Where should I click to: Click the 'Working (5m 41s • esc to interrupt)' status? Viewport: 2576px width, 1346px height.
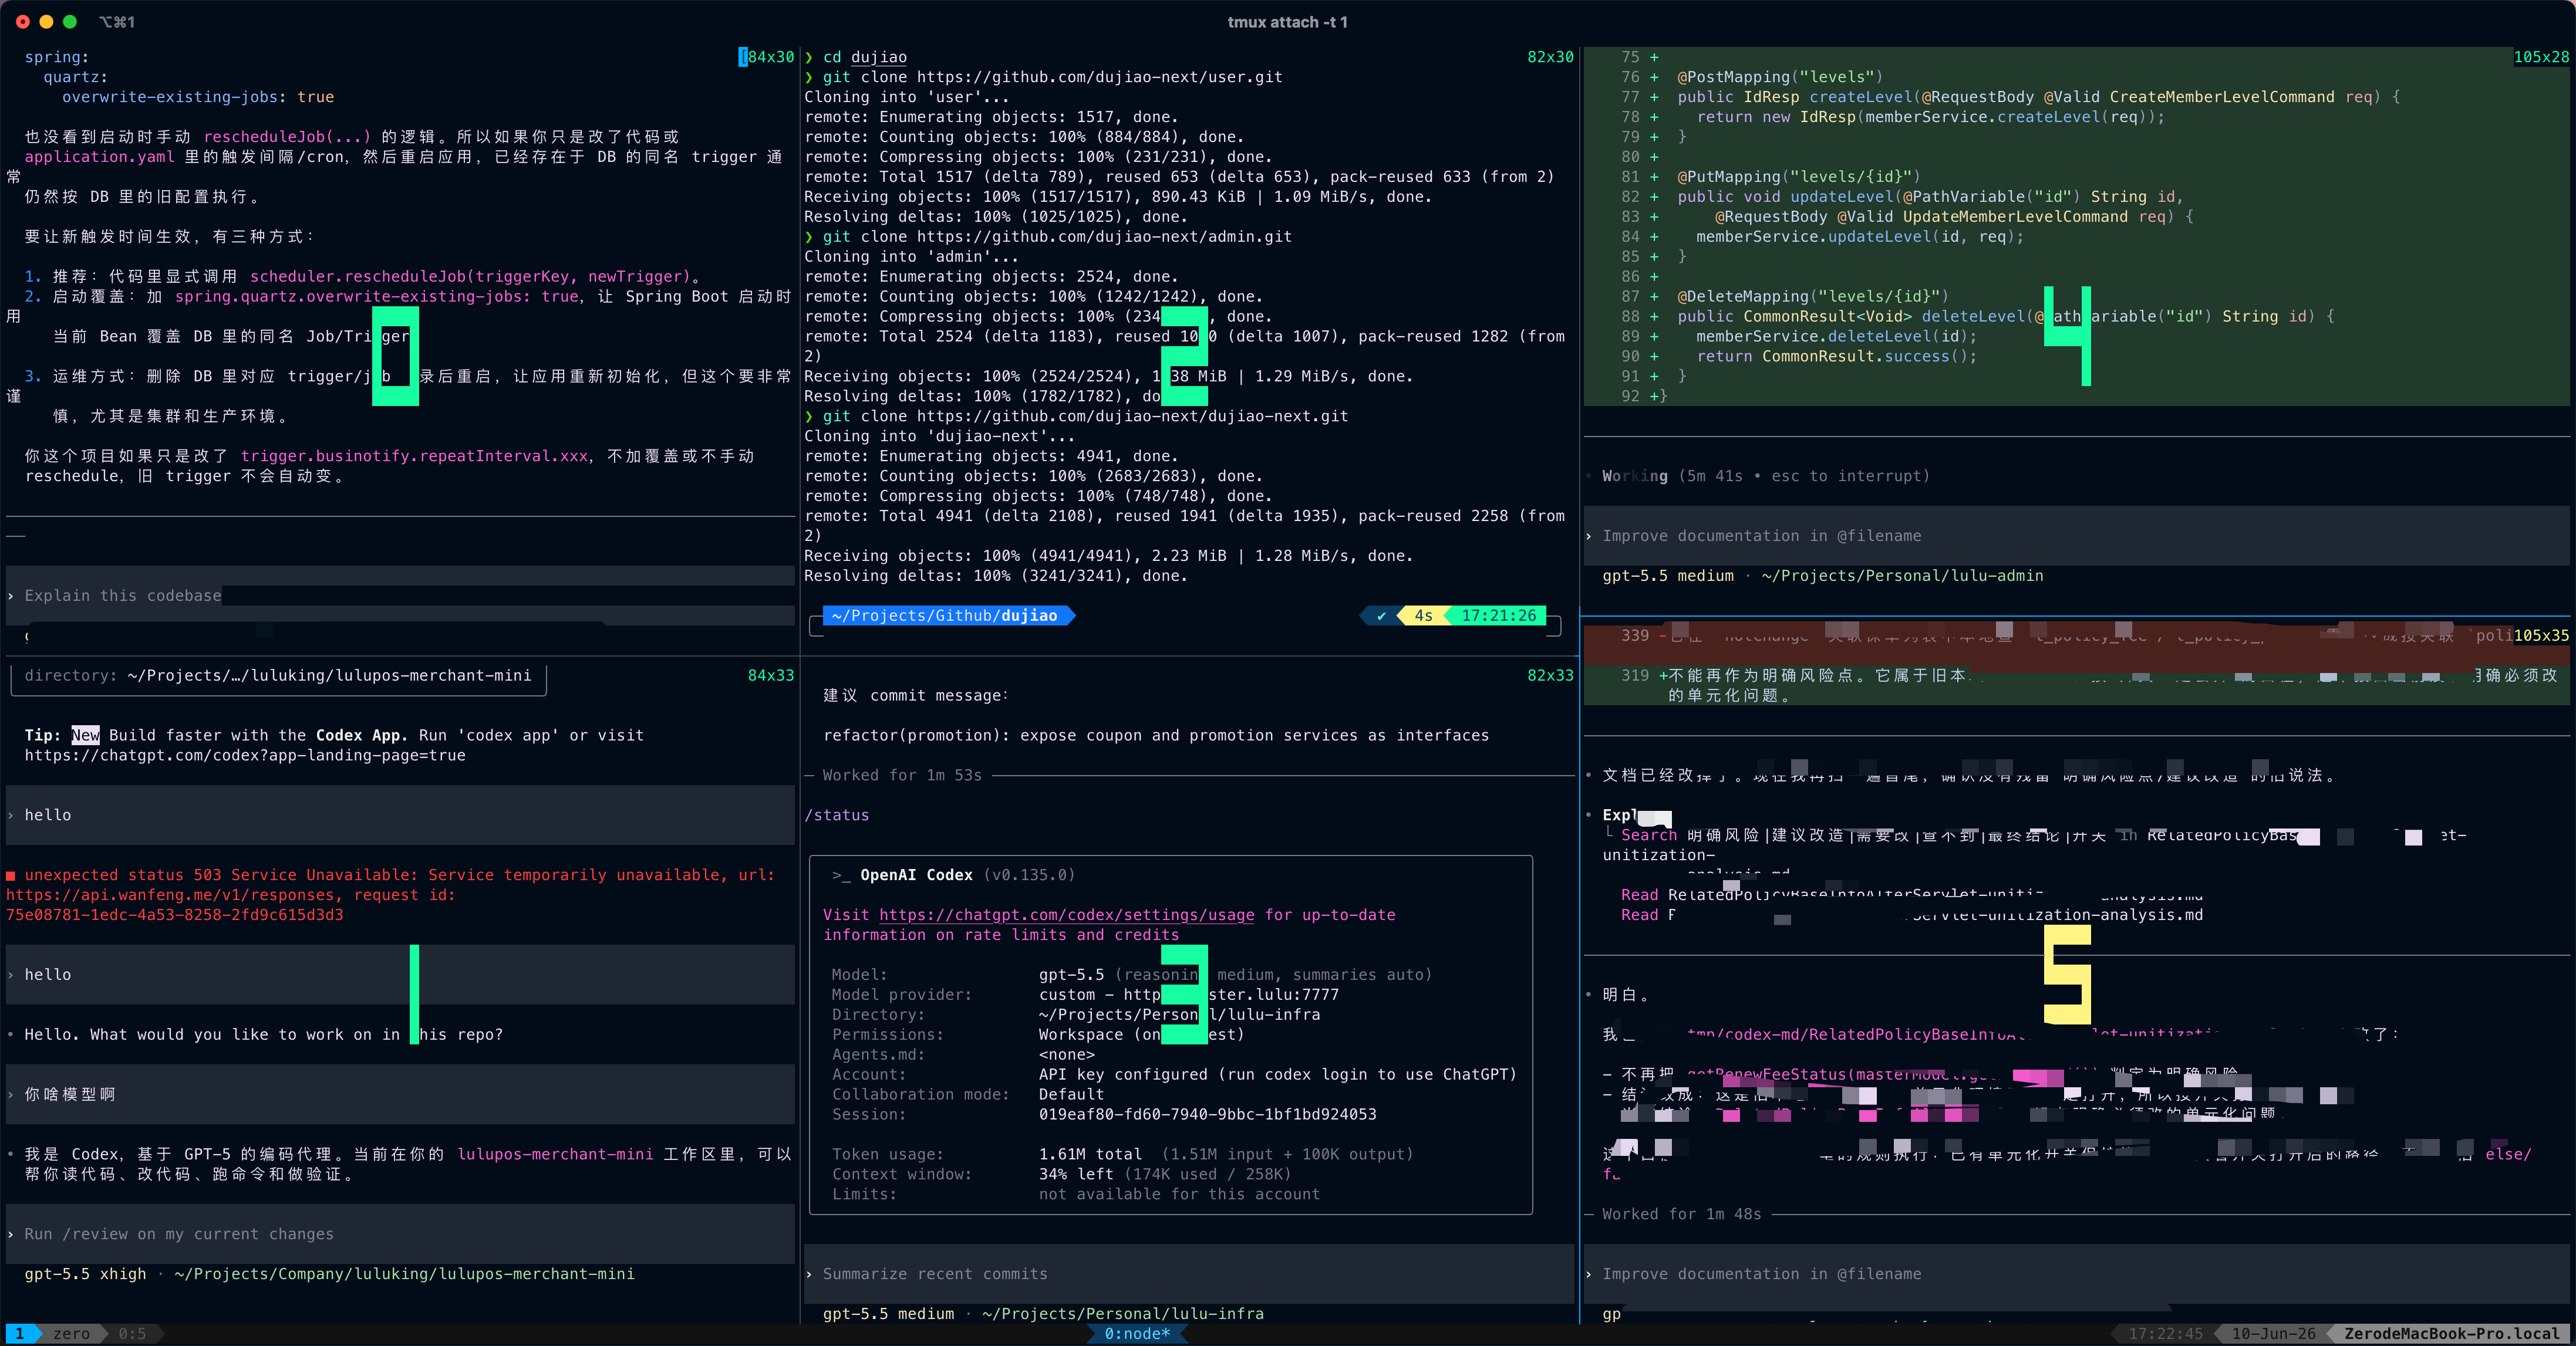click(x=1766, y=476)
